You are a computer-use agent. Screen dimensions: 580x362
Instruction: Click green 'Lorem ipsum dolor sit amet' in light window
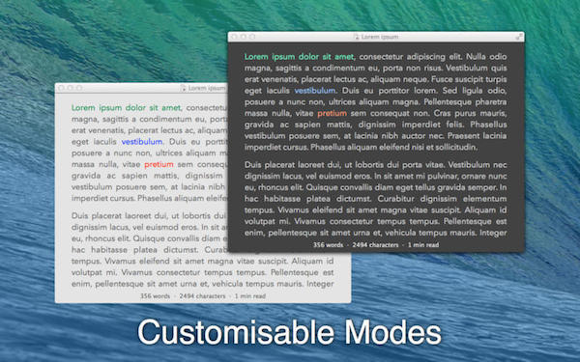click(x=126, y=108)
